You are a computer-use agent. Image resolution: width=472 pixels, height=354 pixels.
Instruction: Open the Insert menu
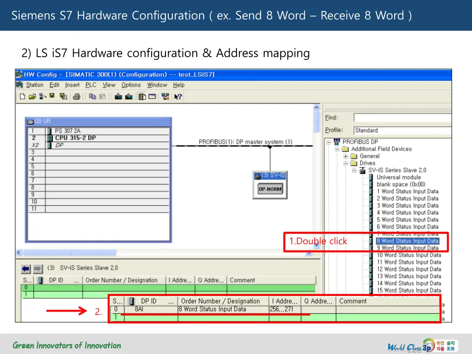click(x=72, y=85)
